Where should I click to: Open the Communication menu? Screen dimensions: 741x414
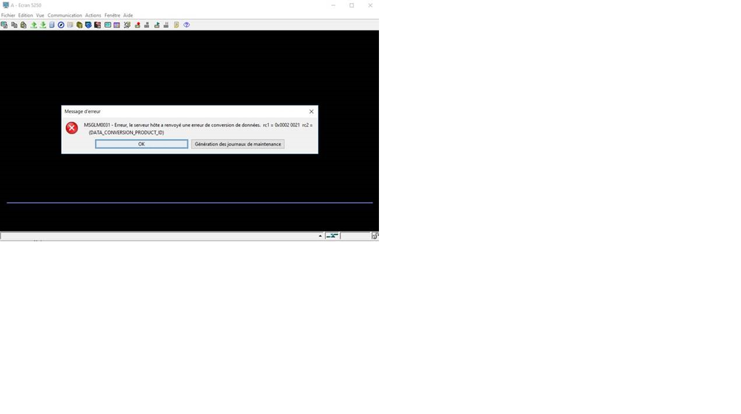click(x=65, y=15)
